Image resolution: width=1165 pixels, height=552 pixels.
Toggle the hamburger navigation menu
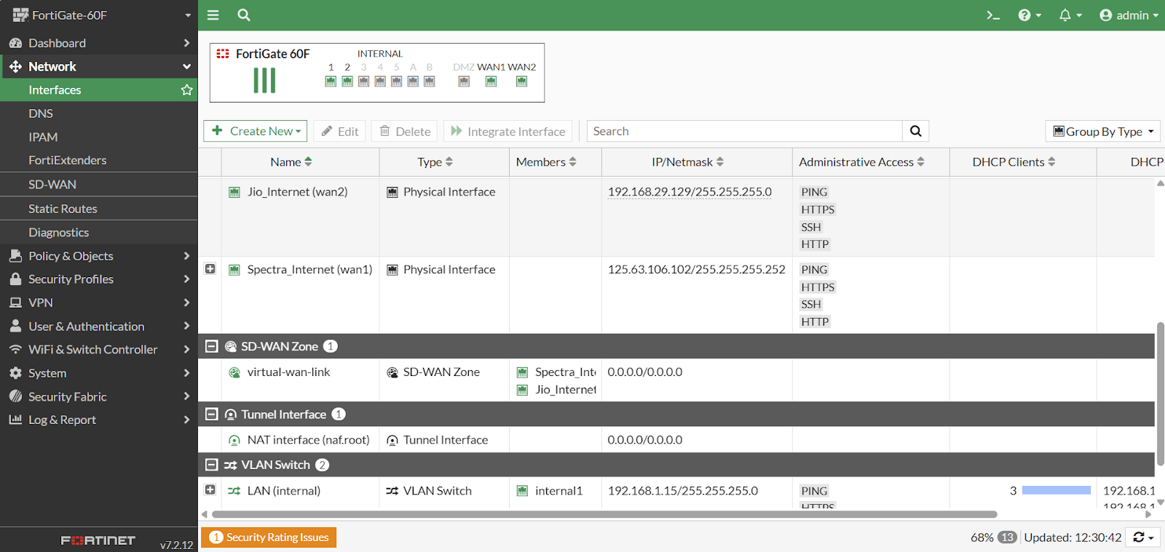pos(213,15)
